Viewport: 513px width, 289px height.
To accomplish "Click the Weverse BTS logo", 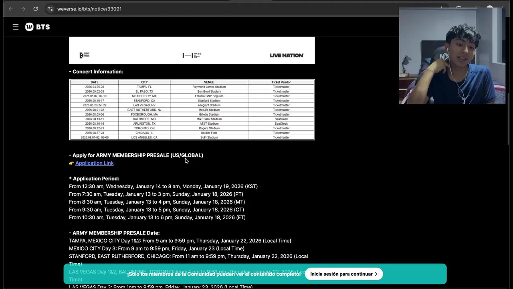I will coord(37,27).
